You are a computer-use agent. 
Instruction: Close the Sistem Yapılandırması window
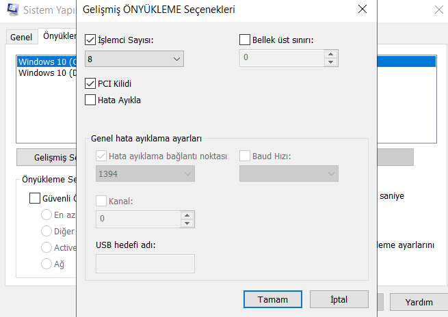(438, 10)
